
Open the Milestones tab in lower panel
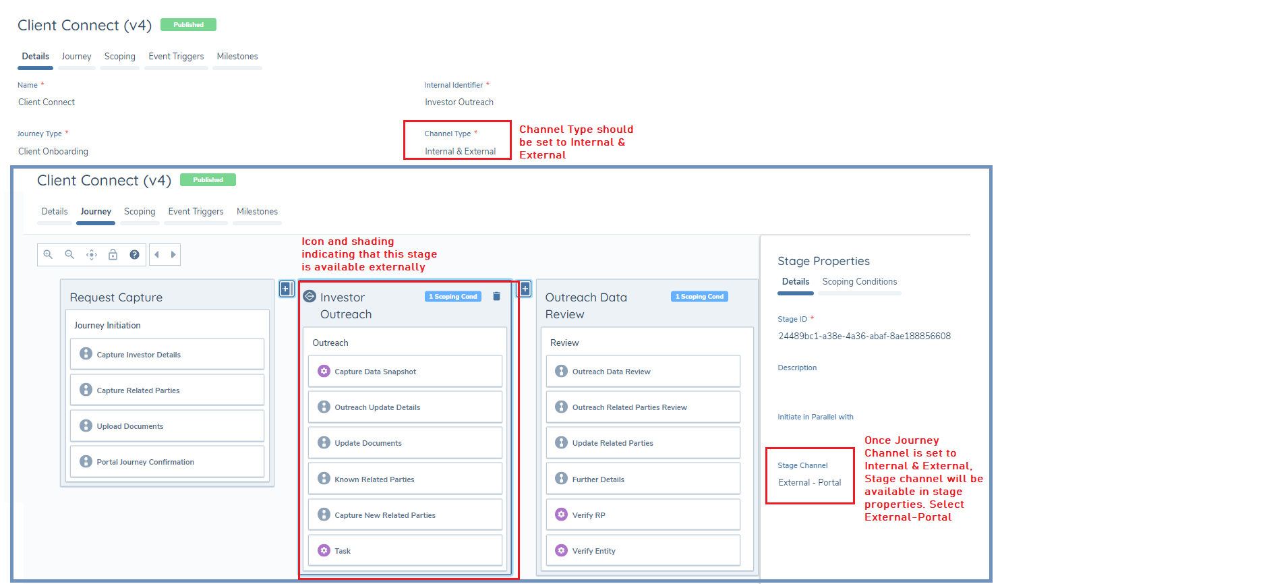point(257,212)
